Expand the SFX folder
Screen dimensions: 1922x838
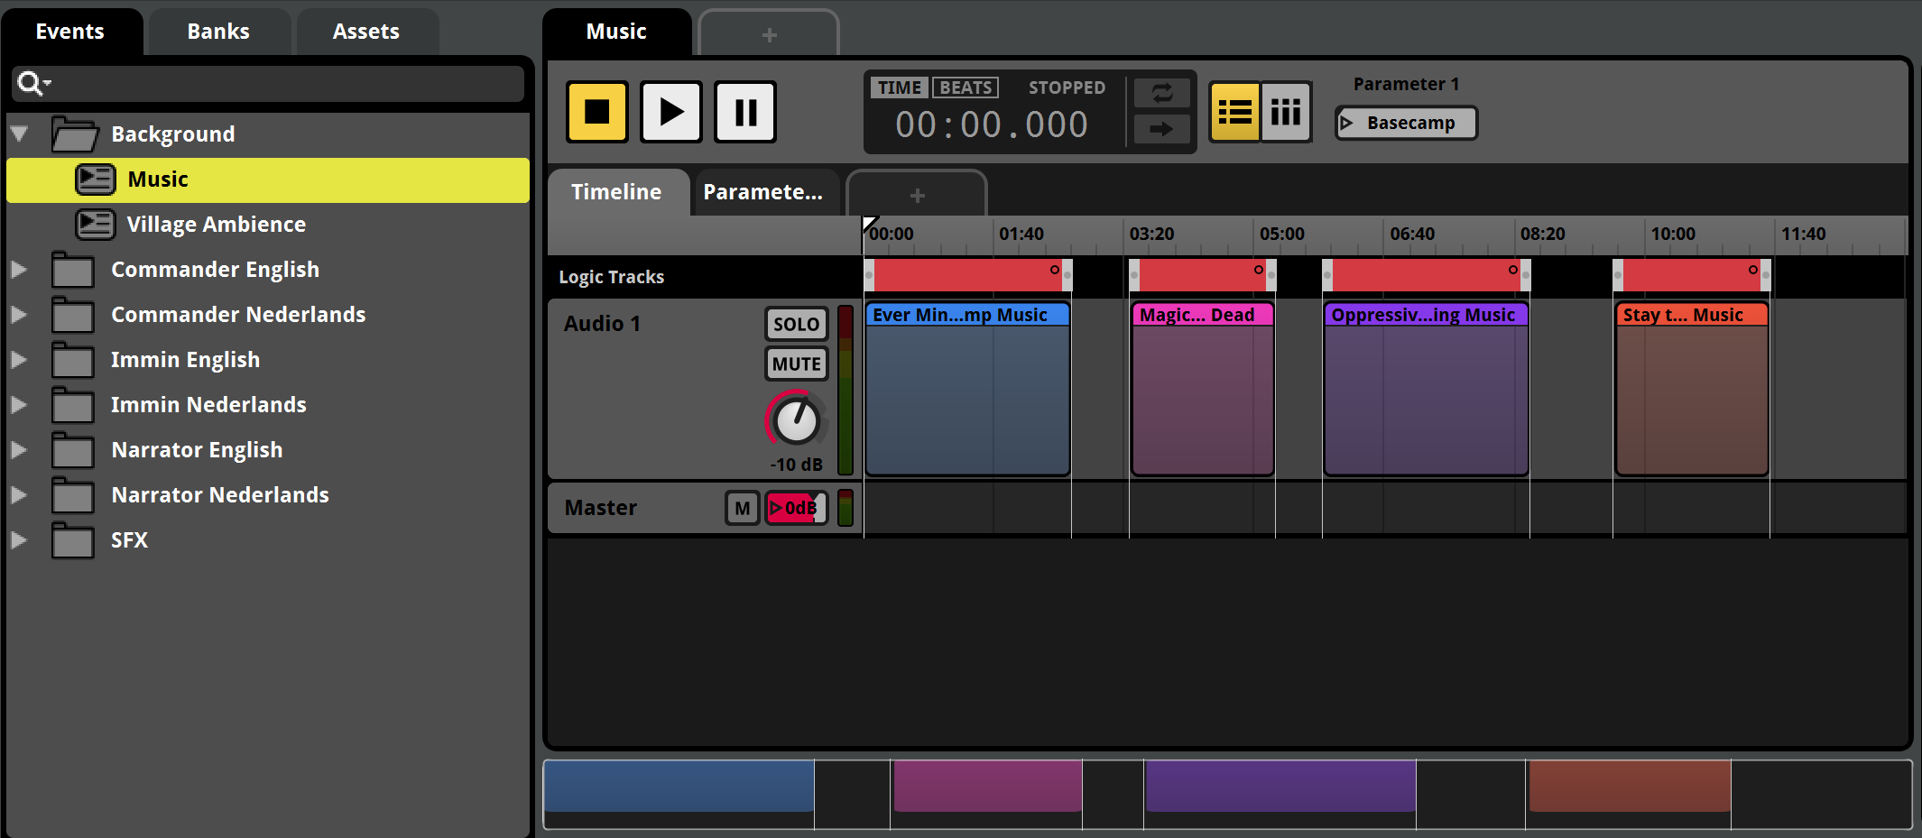point(19,539)
